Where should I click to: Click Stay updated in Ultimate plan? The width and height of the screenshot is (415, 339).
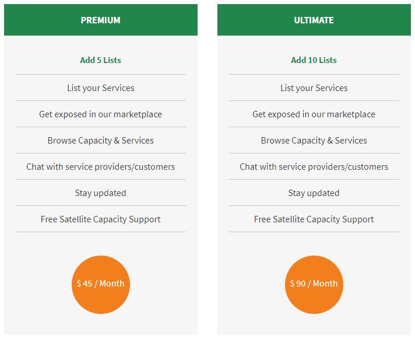point(314,193)
